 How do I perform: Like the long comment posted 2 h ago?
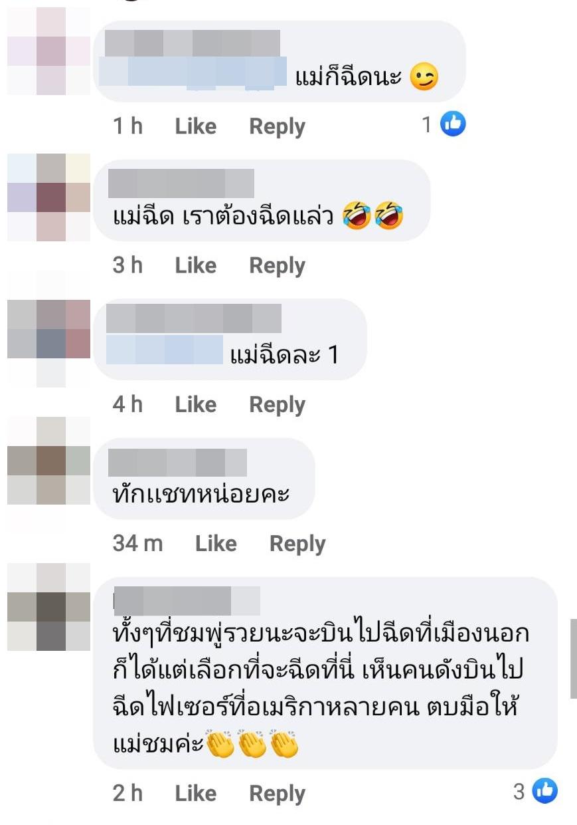click(x=195, y=793)
